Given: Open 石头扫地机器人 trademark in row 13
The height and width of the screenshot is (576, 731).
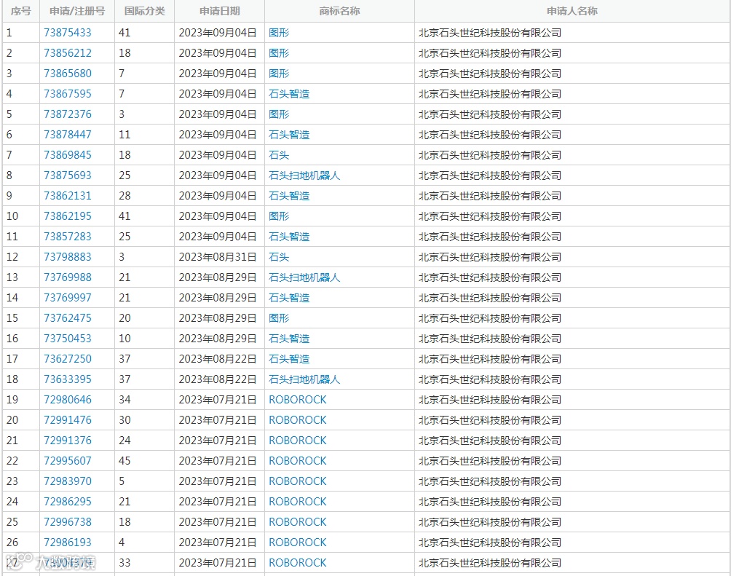Looking at the screenshot, I should coord(304,277).
